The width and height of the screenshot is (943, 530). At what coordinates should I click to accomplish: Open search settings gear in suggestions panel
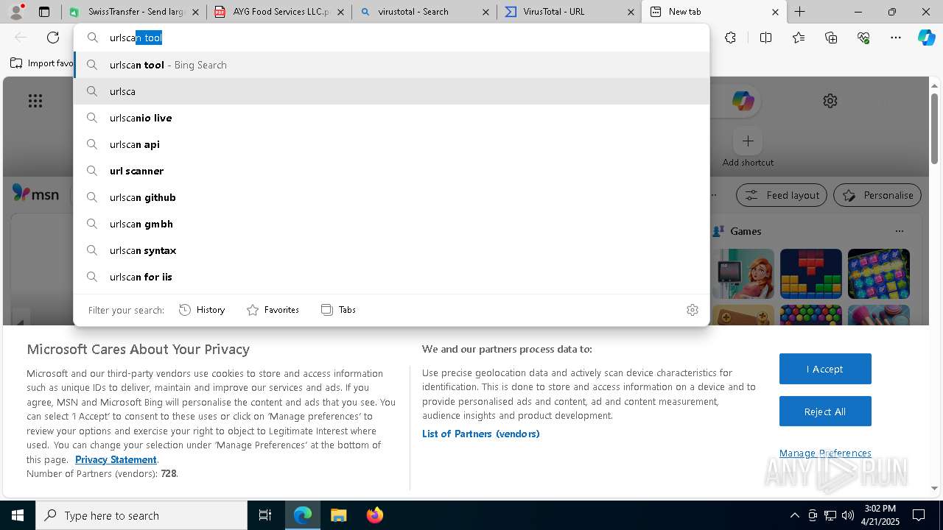coord(692,310)
